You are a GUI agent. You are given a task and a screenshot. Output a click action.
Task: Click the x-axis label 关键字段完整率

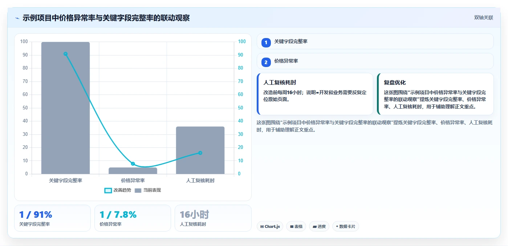click(65, 180)
